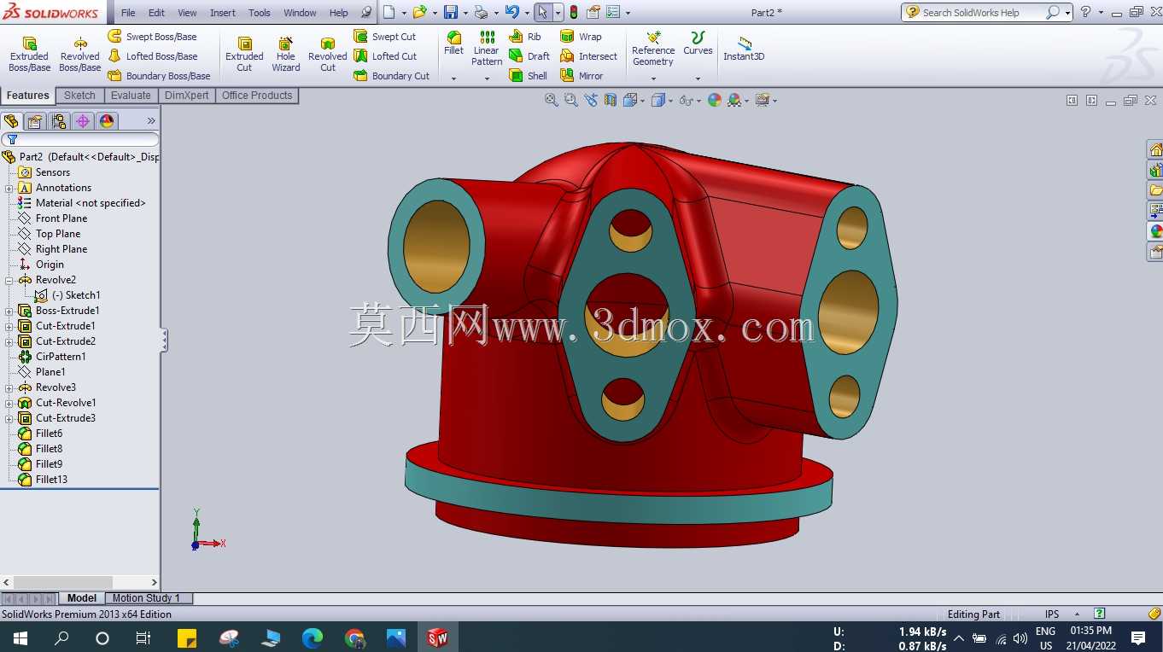Select the Revolved Boss/Base tool
Screen dimensions: 1163x652
[x=80, y=55]
